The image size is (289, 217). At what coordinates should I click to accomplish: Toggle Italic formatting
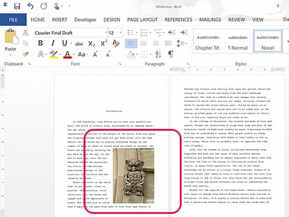53,43
